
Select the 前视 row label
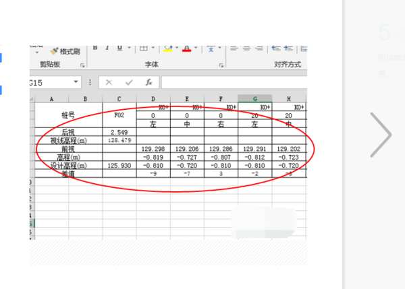coord(68,149)
